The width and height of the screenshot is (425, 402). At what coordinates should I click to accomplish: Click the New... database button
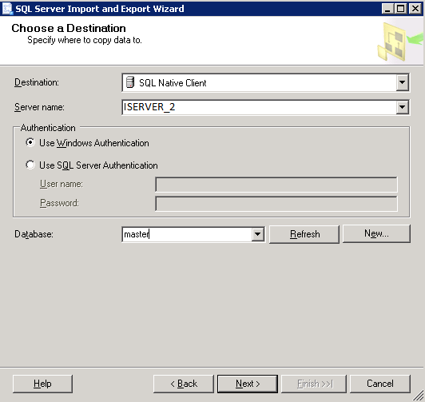pyautogui.click(x=376, y=233)
